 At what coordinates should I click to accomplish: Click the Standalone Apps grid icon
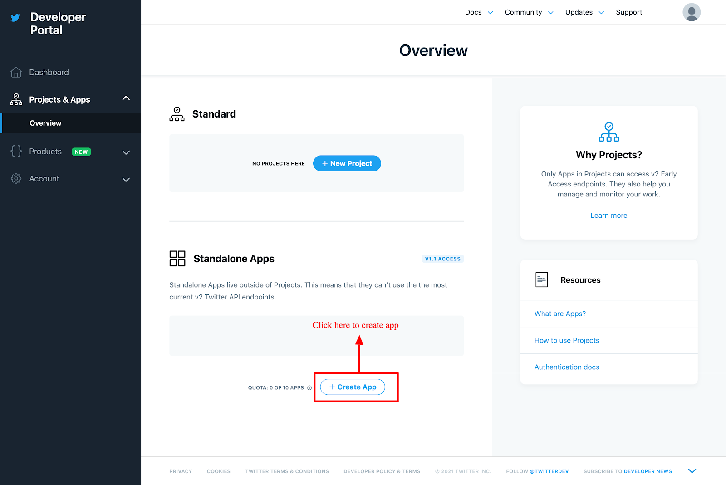[177, 259]
